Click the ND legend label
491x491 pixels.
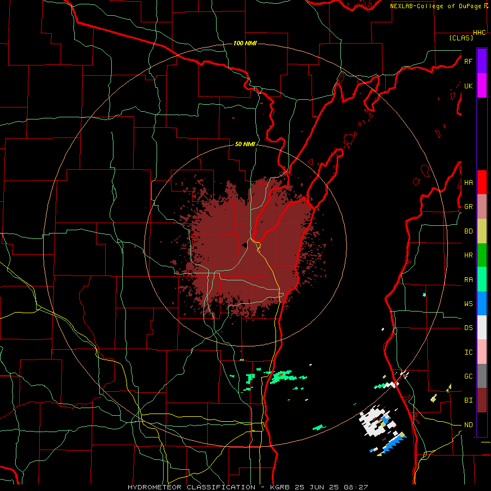point(468,425)
